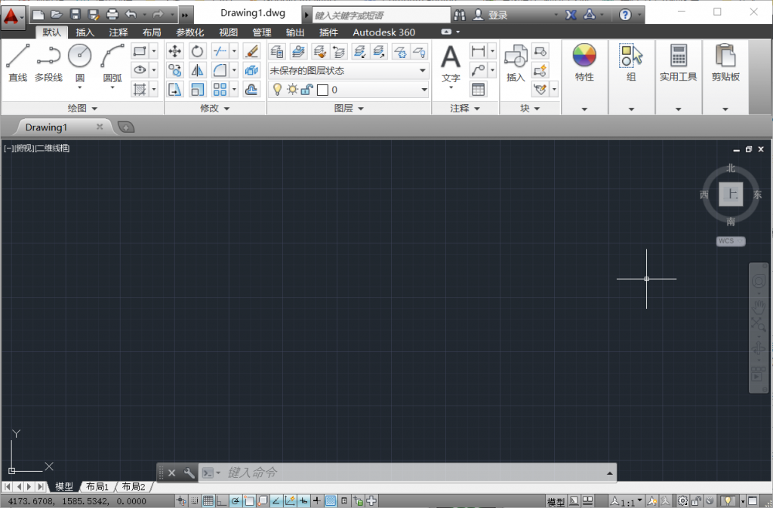Choose the ellipse draw tool
Image resolution: width=773 pixels, height=508 pixels.
point(140,70)
